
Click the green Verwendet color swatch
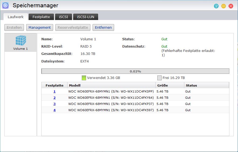[84, 78]
